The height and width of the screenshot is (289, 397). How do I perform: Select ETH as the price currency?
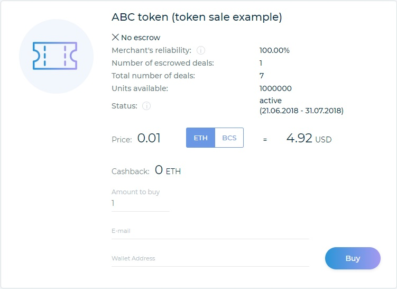click(x=200, y=138)
